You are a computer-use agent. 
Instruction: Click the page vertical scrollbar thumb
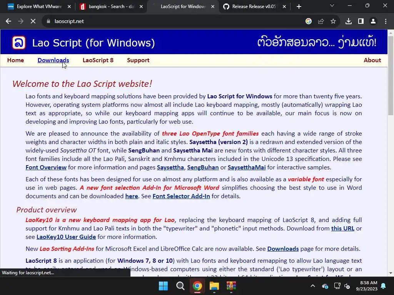click(x=391, y=75)
